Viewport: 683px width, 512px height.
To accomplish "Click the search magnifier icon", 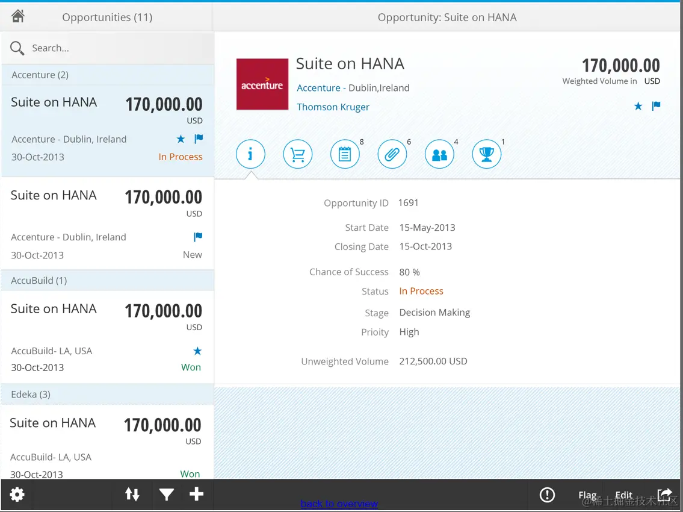I will [17, 48].
